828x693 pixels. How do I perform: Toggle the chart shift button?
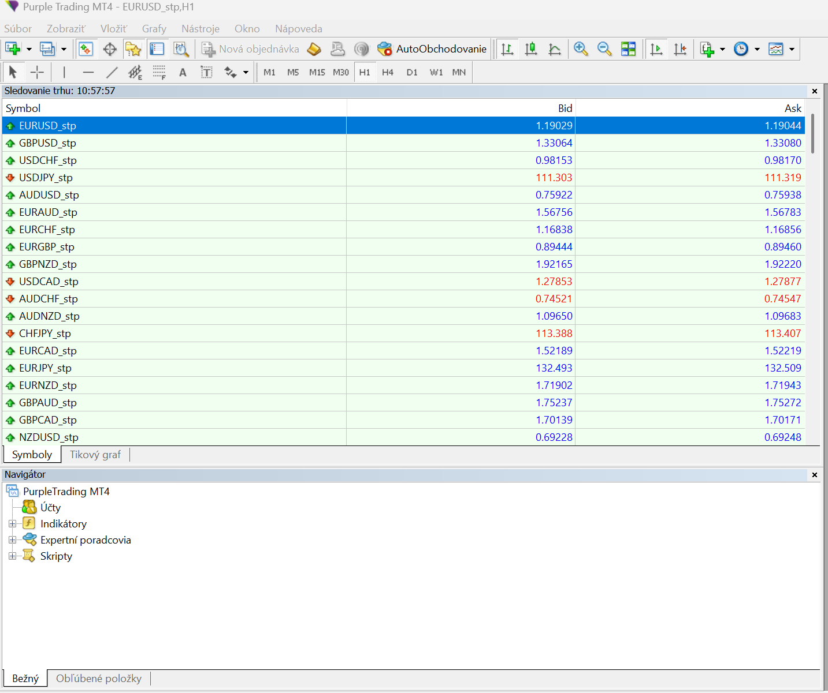[680, 50]
